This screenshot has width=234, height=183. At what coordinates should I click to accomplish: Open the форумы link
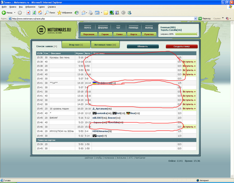pyautogui.click(x=103, y=28)
